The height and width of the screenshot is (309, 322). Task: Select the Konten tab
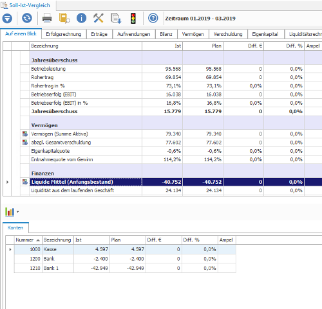click(x=15, y=227)
